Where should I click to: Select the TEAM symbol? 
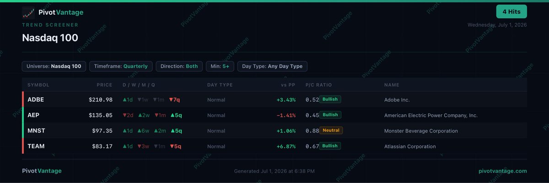pos(36,146)
